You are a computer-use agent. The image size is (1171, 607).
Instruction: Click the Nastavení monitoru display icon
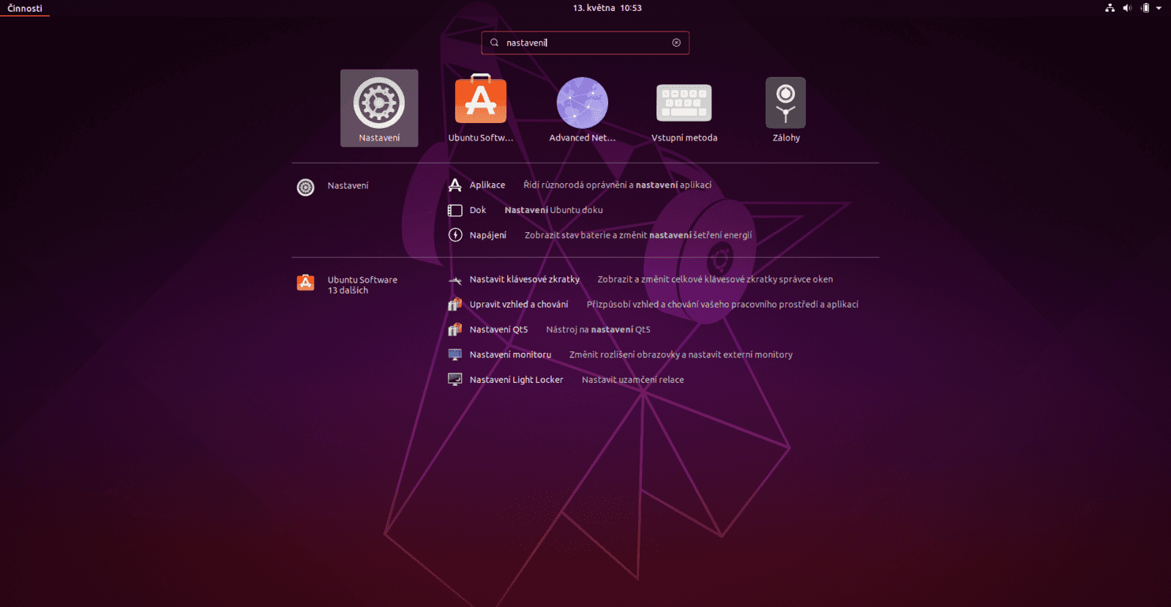pos(455,354)
